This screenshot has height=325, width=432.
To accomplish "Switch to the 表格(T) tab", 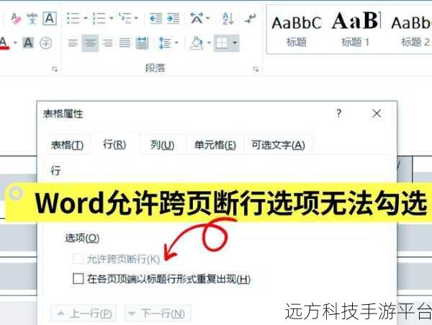I will click(67, 145).
